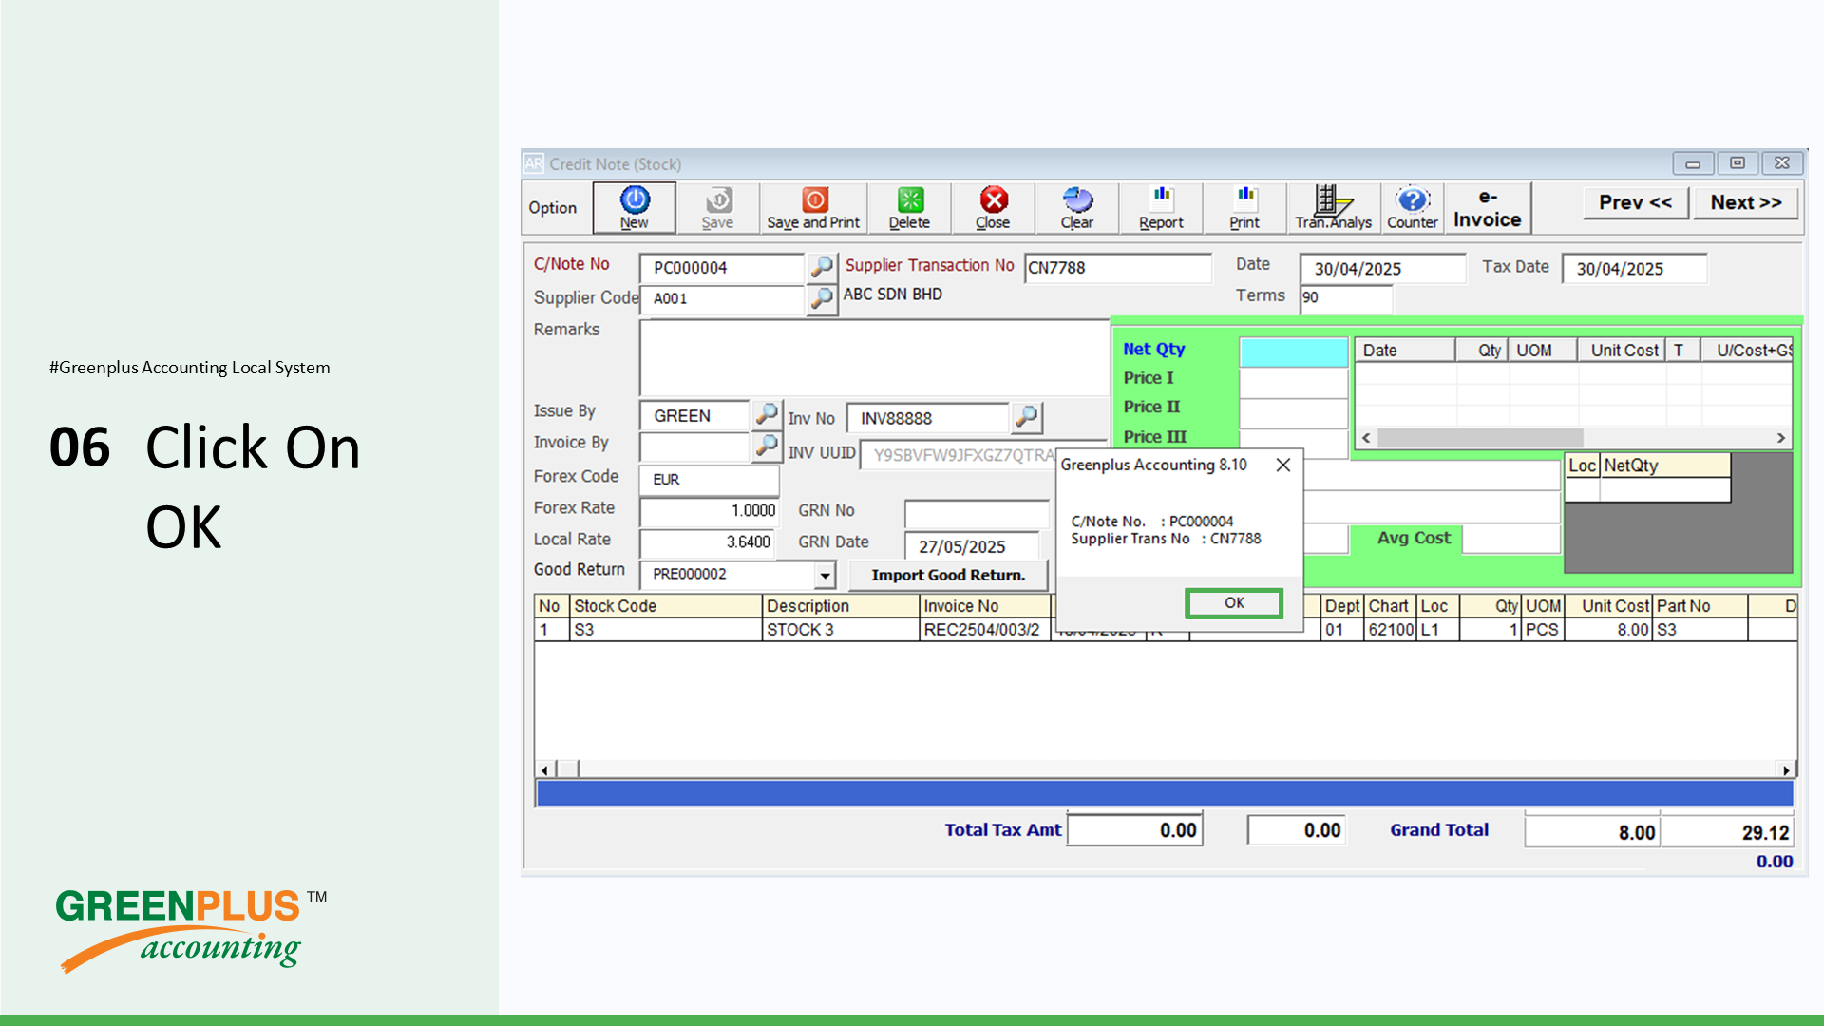Go to previous record with Prev <<
The image size is (1824, 1026).
[x=1635, y=202]
